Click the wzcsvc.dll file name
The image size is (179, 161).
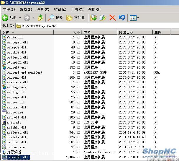point(16,102)
